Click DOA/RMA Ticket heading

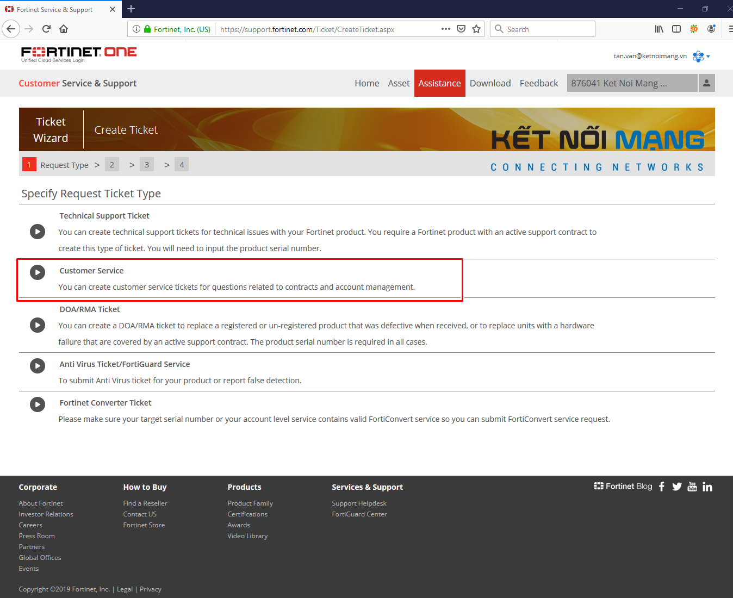(90, 309)
